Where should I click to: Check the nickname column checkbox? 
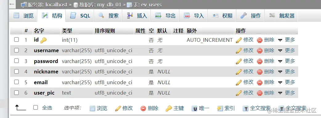click(16, 72)
